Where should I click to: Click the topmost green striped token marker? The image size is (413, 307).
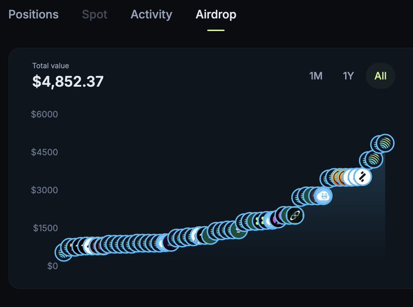tap(385, 143)
